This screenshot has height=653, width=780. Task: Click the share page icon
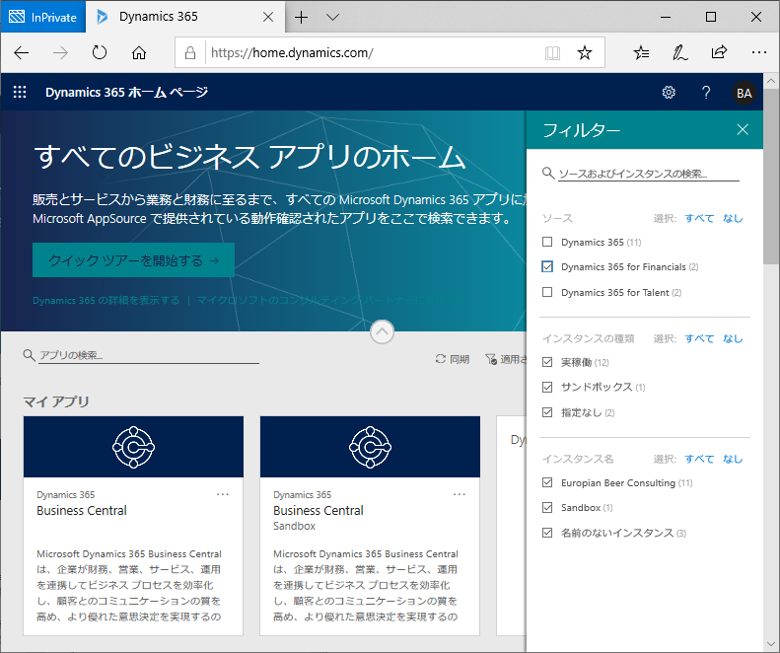tap(719, 51)
